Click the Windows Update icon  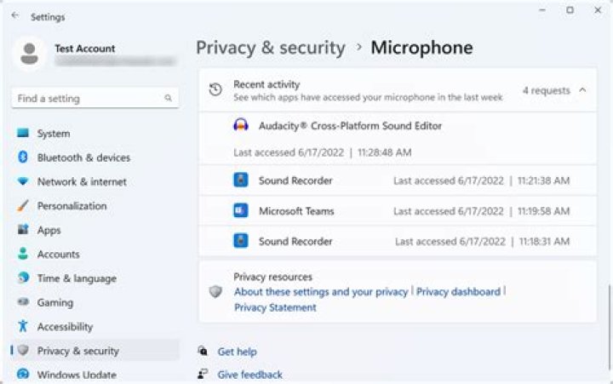click(x=23, y=374)
